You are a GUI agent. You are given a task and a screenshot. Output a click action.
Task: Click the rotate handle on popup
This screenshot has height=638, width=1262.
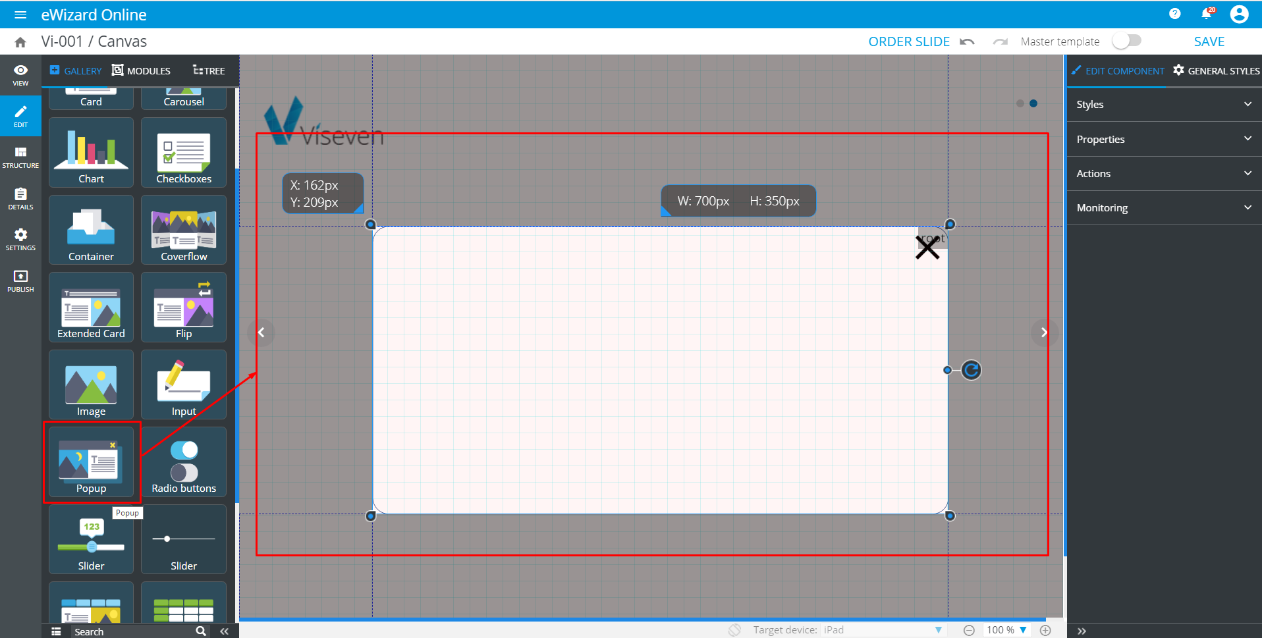[971, 370]
